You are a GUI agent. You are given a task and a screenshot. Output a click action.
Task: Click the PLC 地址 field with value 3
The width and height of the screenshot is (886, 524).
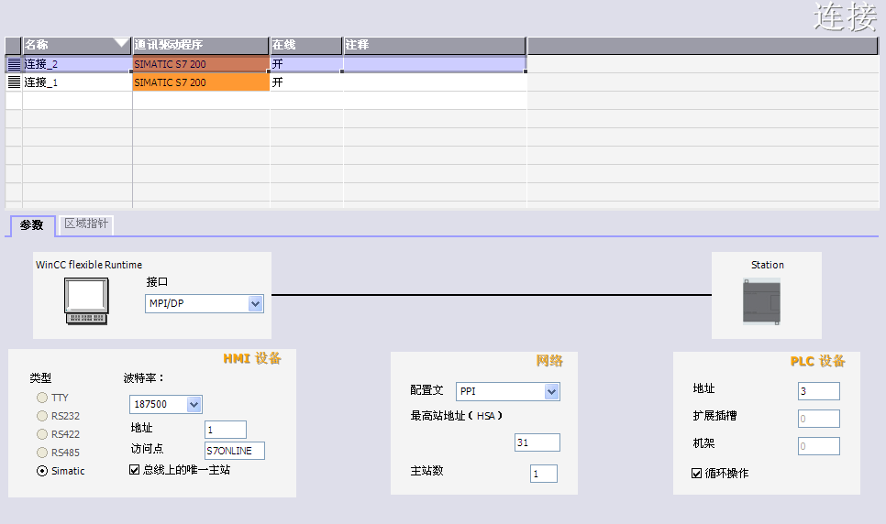coord(819,391)
